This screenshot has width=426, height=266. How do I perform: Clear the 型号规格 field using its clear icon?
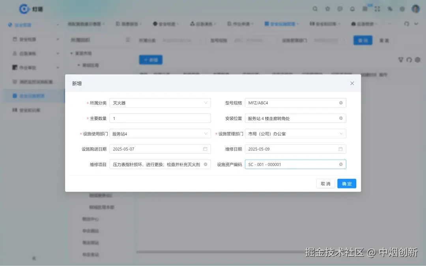tap(341, 102)
